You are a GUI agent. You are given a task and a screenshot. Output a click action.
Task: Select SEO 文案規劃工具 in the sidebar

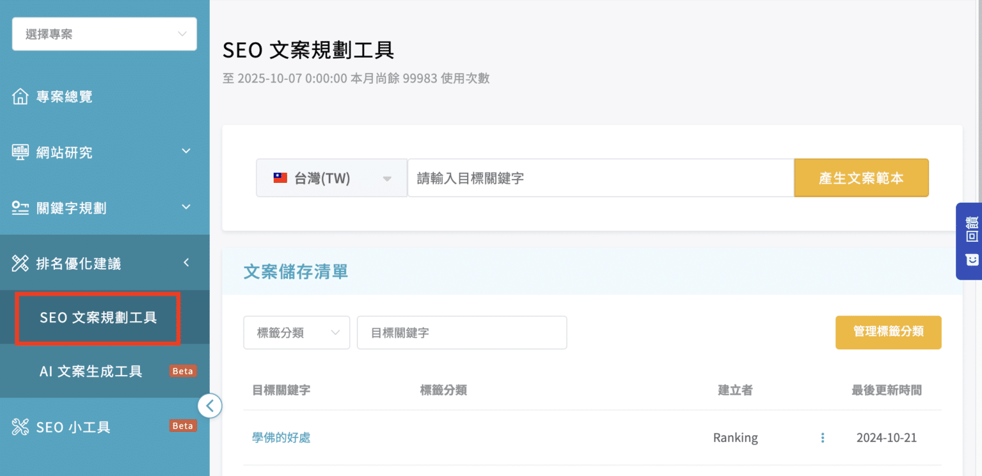98,318
